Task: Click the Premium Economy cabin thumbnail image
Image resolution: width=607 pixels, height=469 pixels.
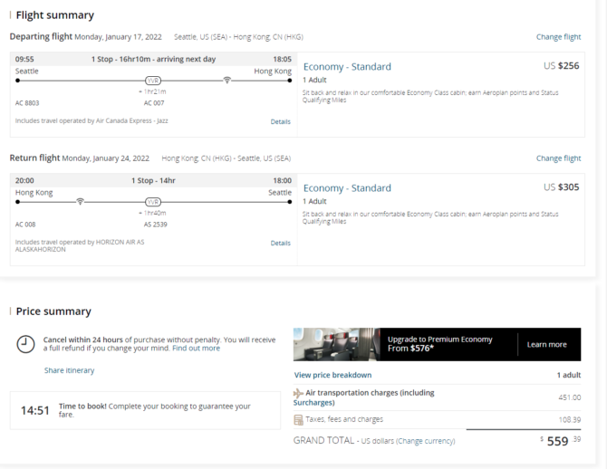Action: point(336,344)
